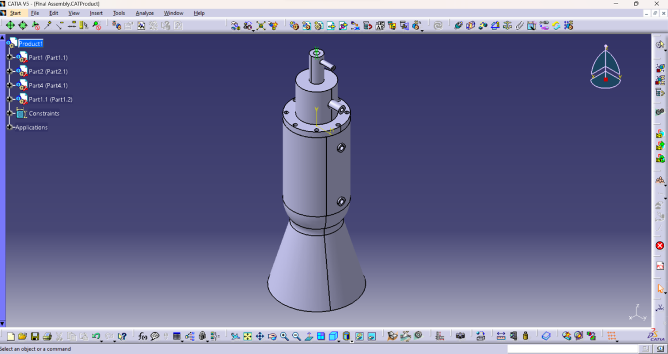Select Part4 (Part4.1) in specification tree
Viewport: 668px width, 354px height.
point(48,85)
